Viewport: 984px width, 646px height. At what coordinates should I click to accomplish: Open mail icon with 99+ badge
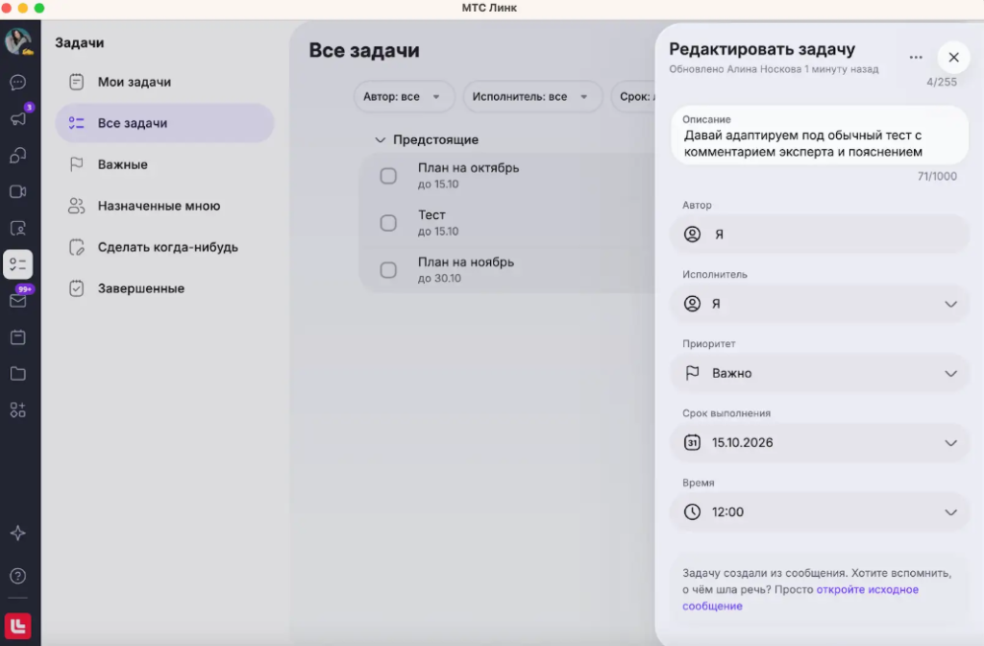pyautogui.click(x=18, y=300)
